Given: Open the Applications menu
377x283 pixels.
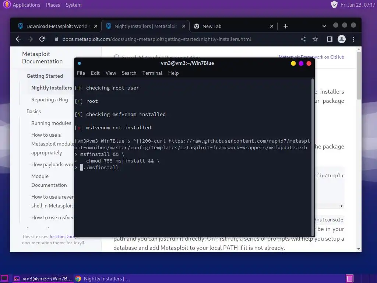Looking at the screenshot, I should click(27, 5).
